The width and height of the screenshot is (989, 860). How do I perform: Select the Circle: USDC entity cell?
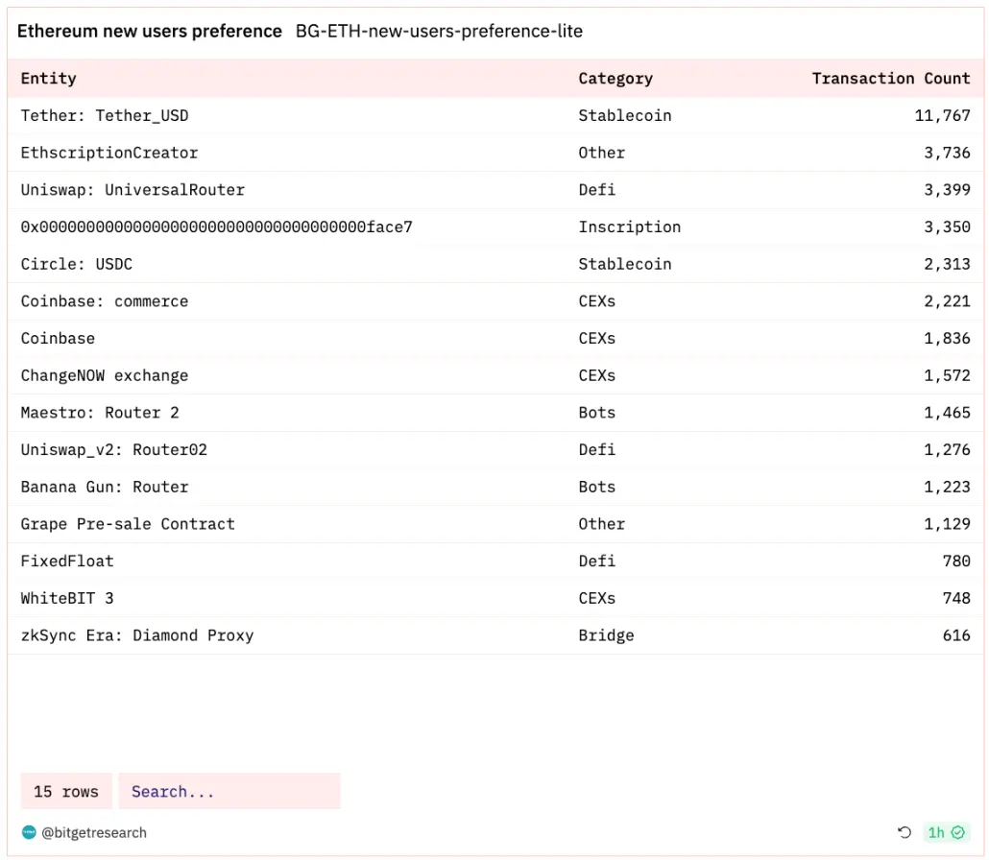coord(82,264)
